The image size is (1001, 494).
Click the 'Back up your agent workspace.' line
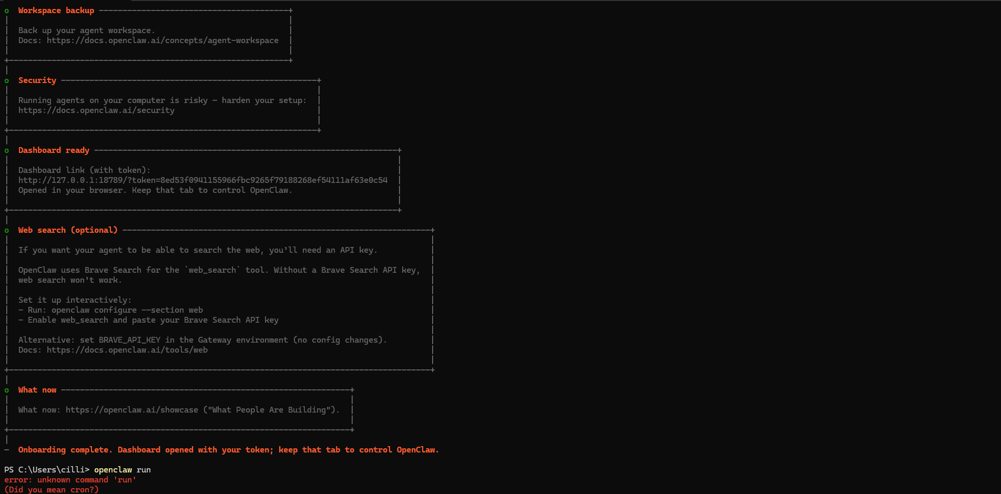click(x=87, y=30)
